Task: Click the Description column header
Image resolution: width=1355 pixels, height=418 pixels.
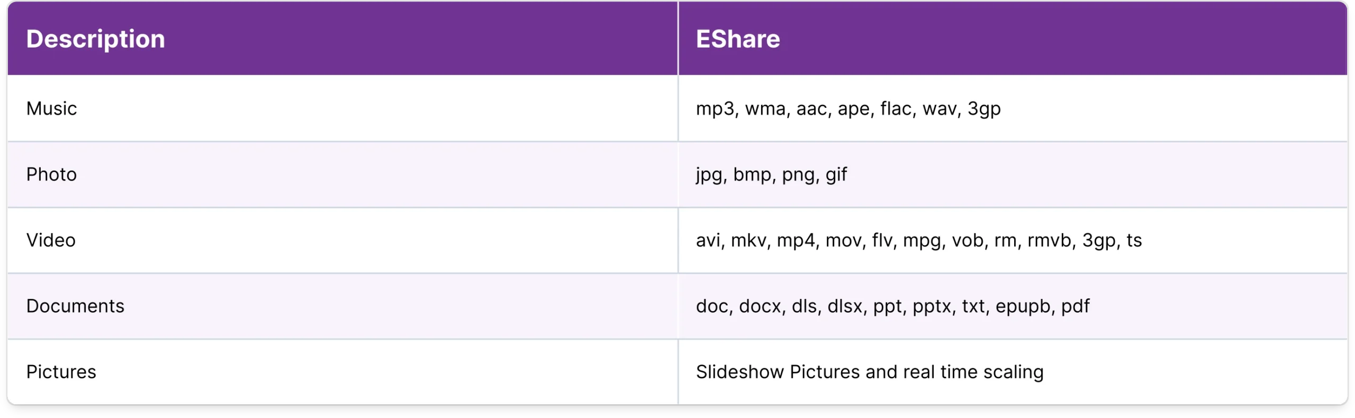Action: click(x=95, y=39)
